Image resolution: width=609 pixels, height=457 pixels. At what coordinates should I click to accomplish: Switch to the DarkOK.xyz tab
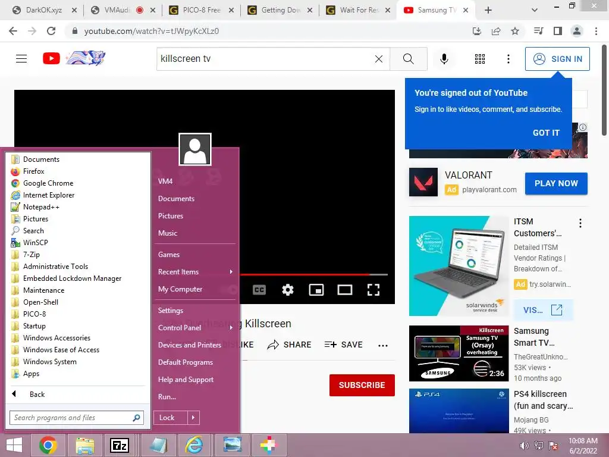(44, 10)
